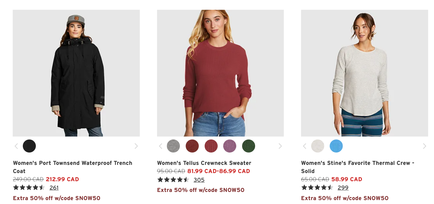Screen dimensions: 434x204
Task: Show next colors for the Tellus Sweater
Action: (x=280, y=146)
